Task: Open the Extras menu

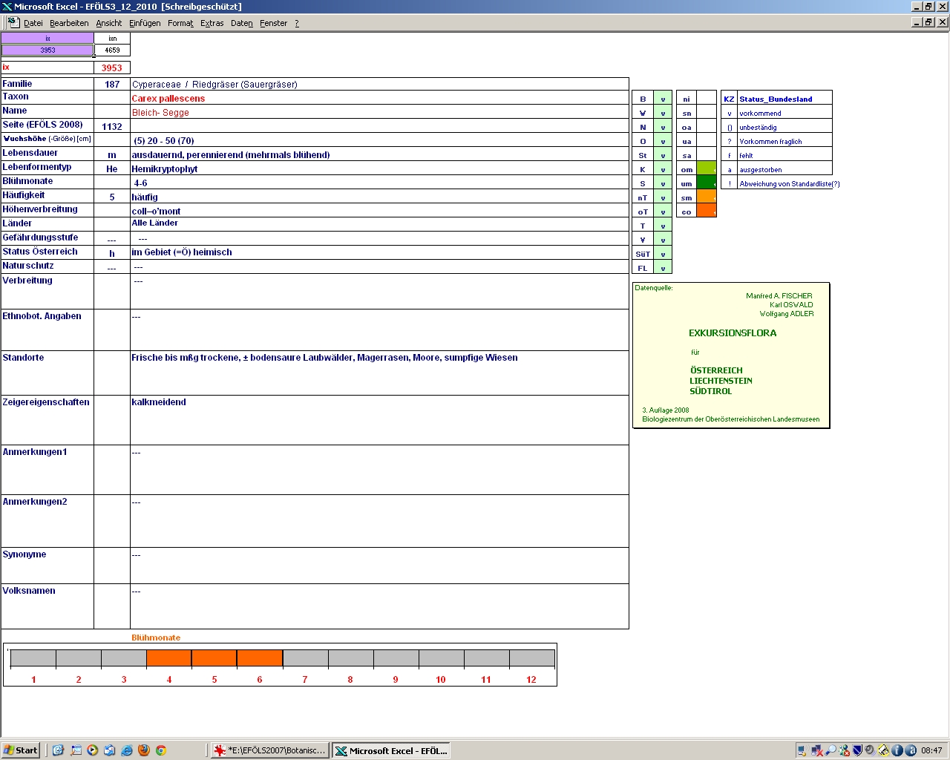Action: [212, 23]
